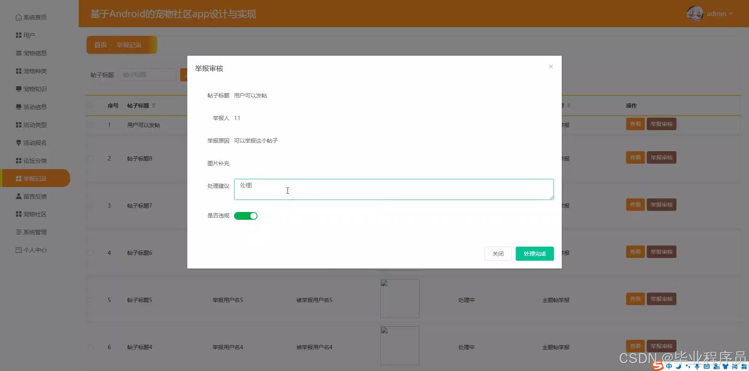Disable the 是否违规 toggle
This screenshot has height=371, width=749.
point(246,216)
